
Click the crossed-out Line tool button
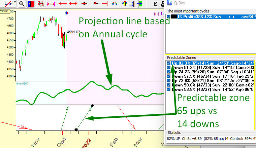[x=8, y=4]
